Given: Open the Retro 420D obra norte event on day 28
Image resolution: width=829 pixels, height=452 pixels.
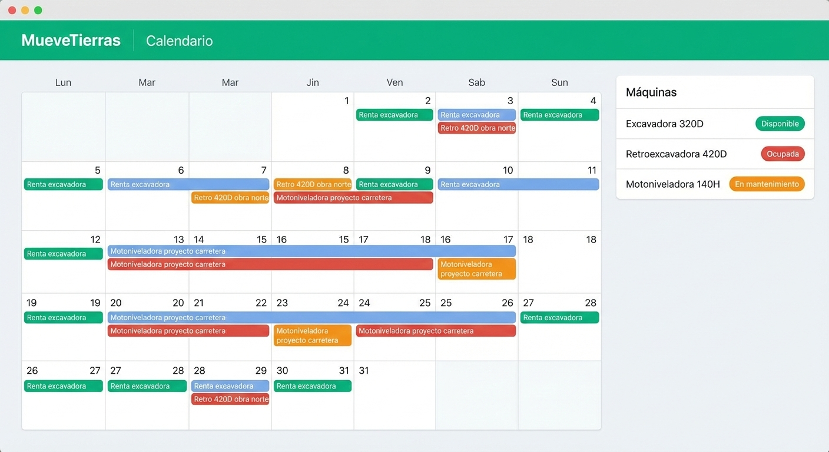Looking at the screenshot, I should [x=230, y=398].
